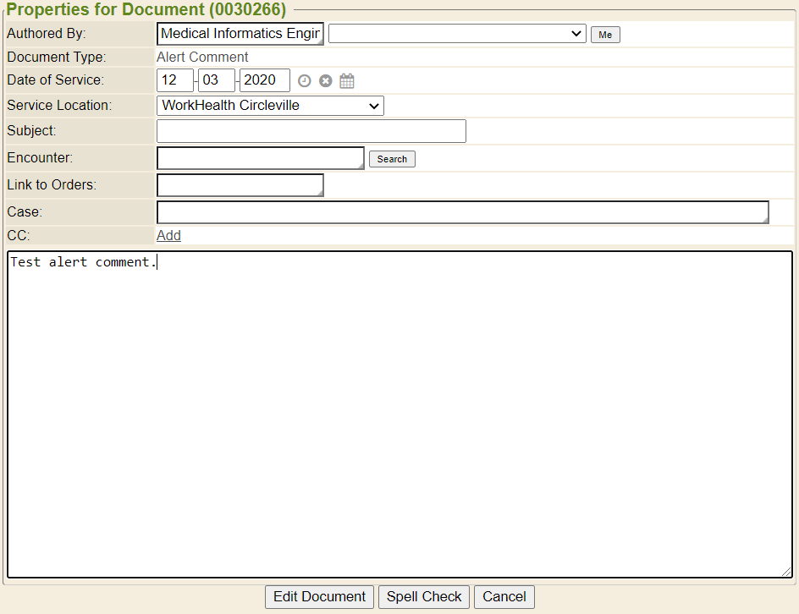
Task: Focus the Authored By text field
Action: [240, 34]
